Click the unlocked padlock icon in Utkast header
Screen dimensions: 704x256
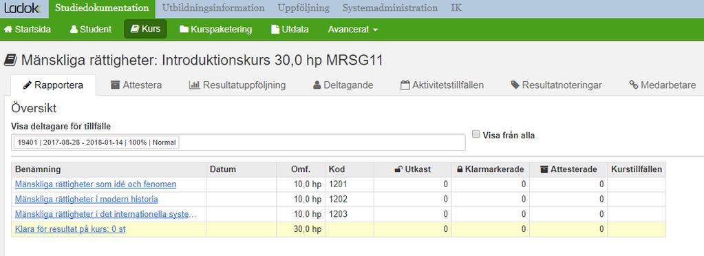pyautogui.click(x=398, y=169)
